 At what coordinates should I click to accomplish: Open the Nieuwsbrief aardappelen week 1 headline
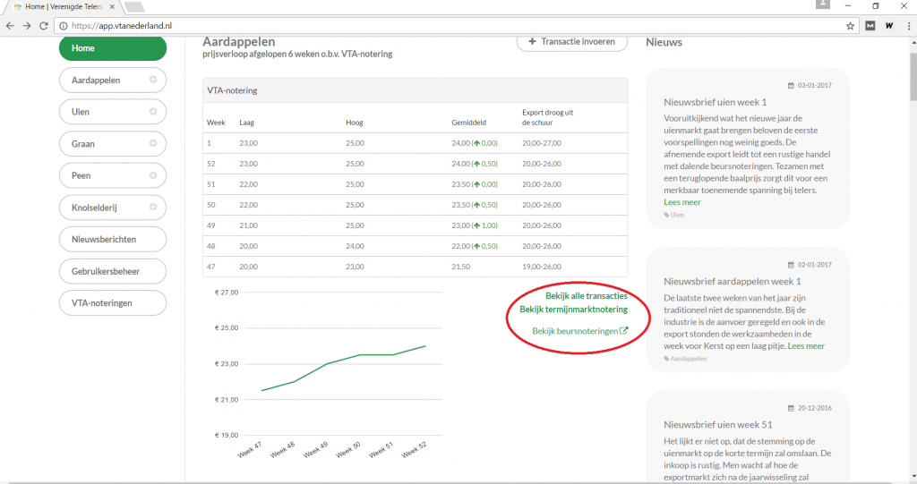click(x=733, y=281)
